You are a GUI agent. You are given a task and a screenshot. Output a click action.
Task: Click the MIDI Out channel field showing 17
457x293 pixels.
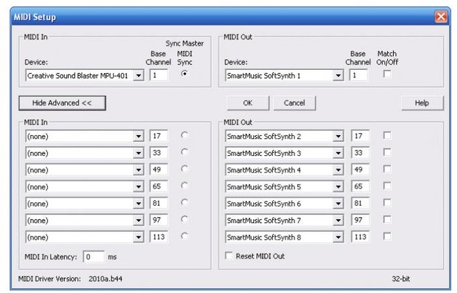pyautogui.click(x=360, y=136)
